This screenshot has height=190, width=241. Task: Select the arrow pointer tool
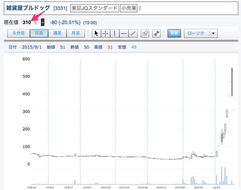click(x=96, y=33)
